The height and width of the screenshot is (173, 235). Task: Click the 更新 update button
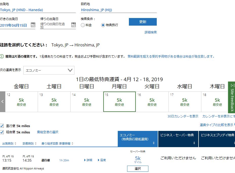pos(143,22)
